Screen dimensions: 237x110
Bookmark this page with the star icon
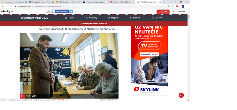pyautogui.click(x=172, y=6)
